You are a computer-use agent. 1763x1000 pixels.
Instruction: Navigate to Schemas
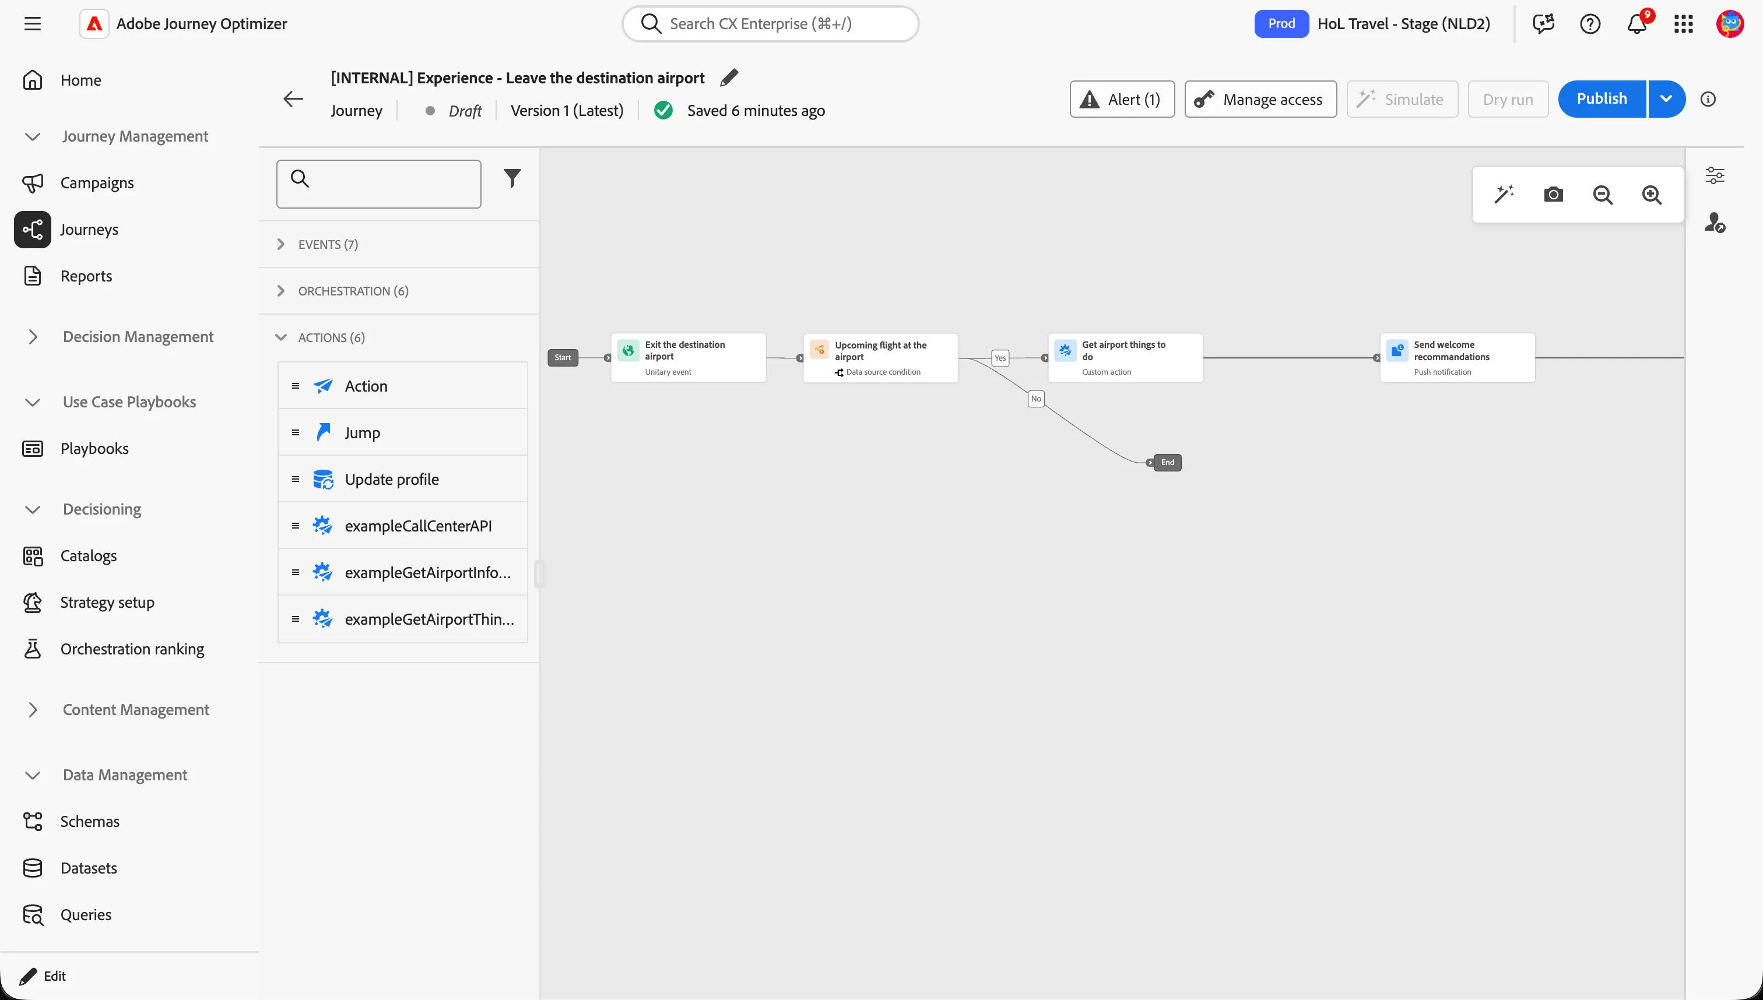(x=89, y=822)
